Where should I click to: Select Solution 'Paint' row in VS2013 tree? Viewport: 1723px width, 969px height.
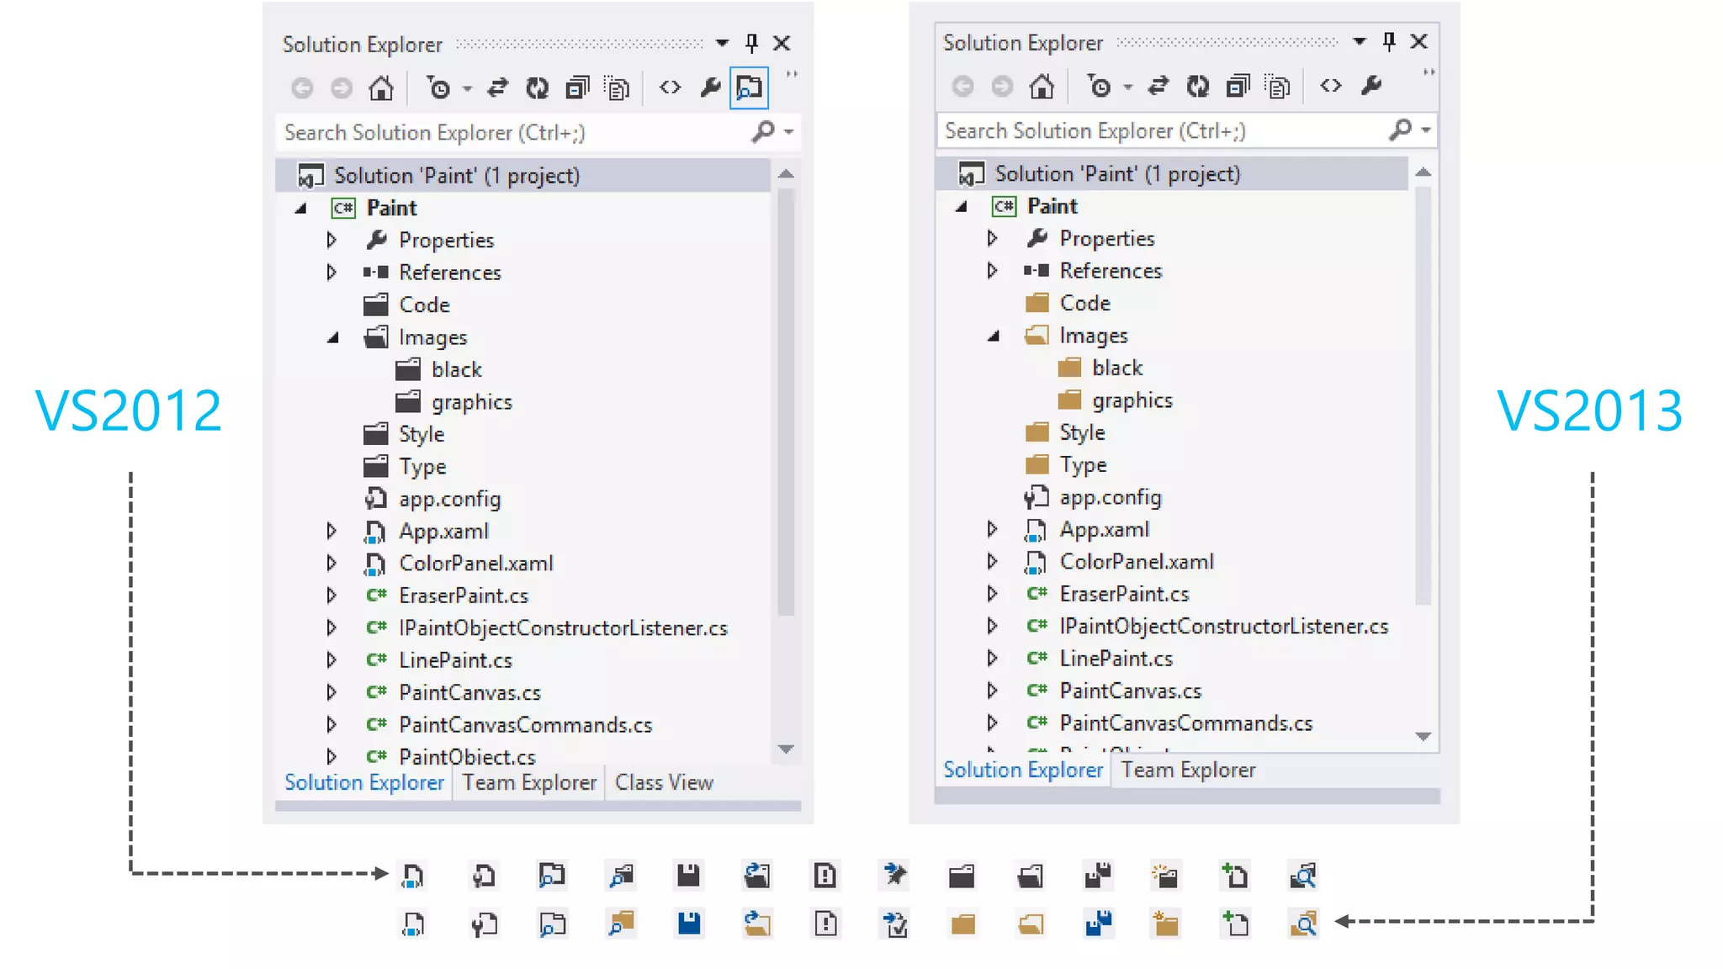[1173, 174]
